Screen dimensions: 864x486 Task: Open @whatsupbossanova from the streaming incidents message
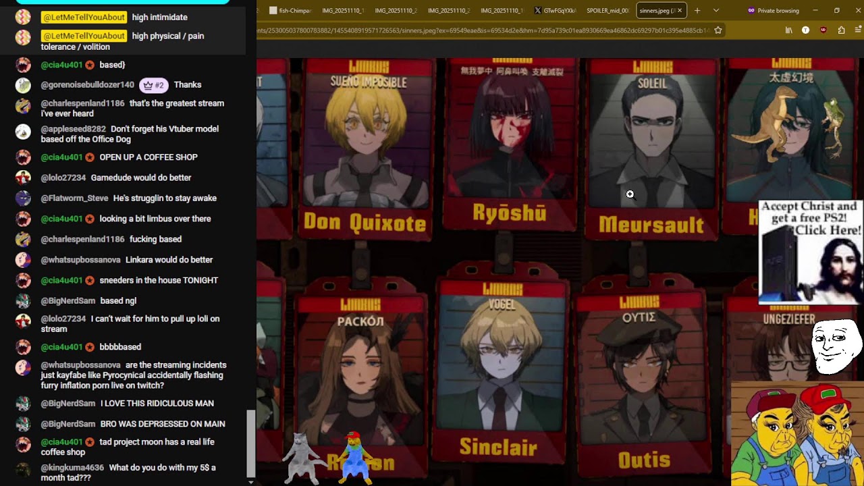pos(81,365)
